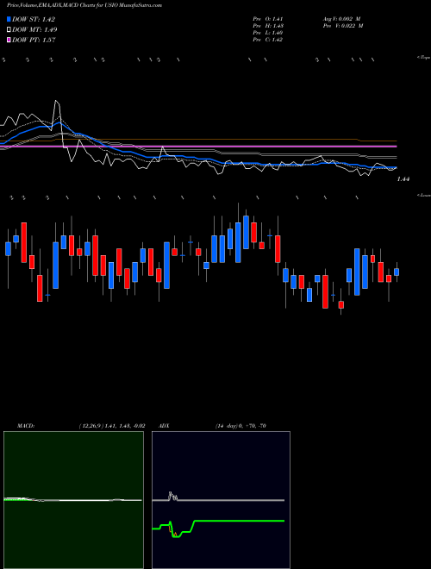Click the 'Avg V: 0.002 M' volume text

point(342,19)
